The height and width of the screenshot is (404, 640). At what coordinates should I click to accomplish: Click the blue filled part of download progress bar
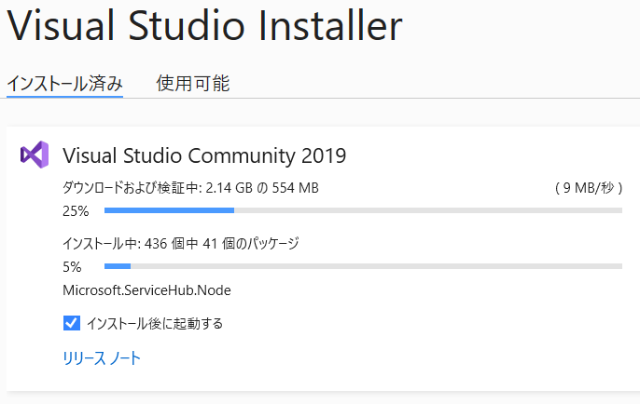coord(169,210)
